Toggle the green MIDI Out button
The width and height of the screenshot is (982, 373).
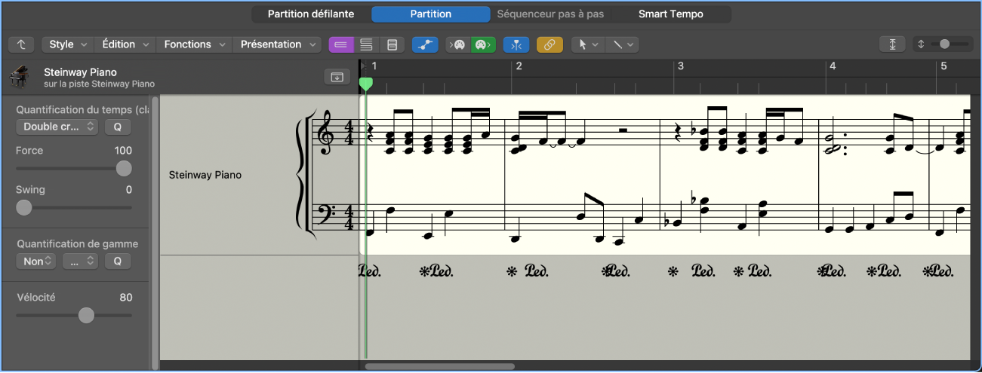pos(483,44)
